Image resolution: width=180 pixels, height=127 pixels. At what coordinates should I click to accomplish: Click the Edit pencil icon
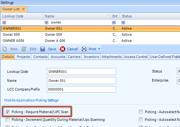[24, 49]
